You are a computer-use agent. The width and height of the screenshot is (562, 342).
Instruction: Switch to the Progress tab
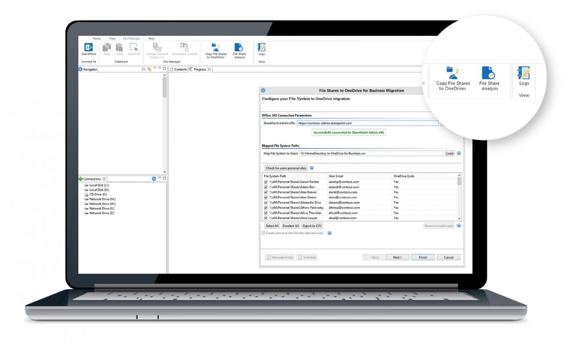pyautogui.click(x=200, y=69)
